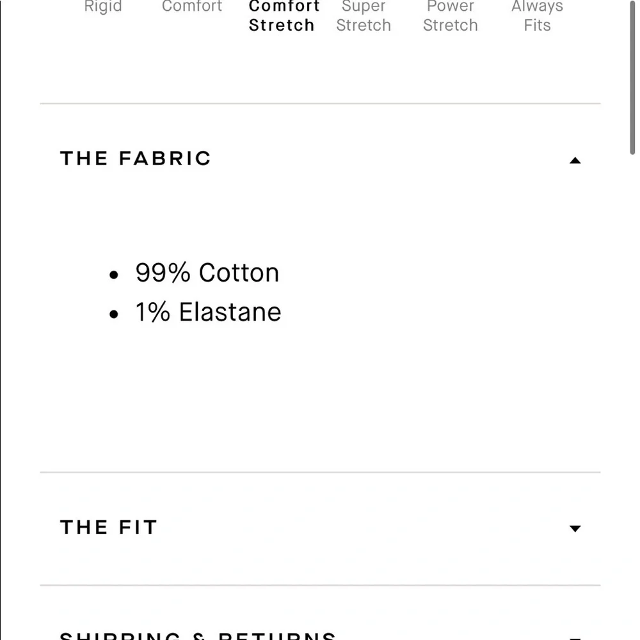Viewport: 640px width, 640px height.
Task: Select the Comfort stretch level
Action: (192, 8)
